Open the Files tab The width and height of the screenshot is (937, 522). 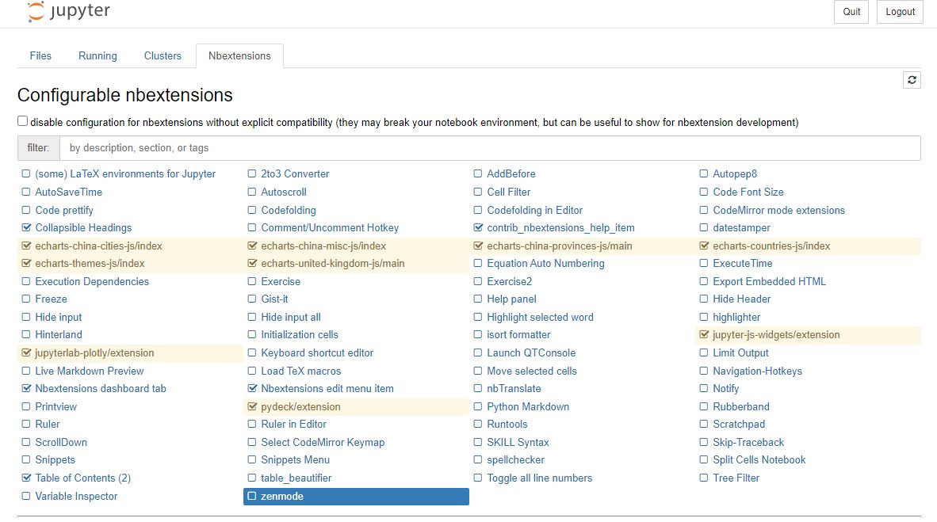(40, 55)
